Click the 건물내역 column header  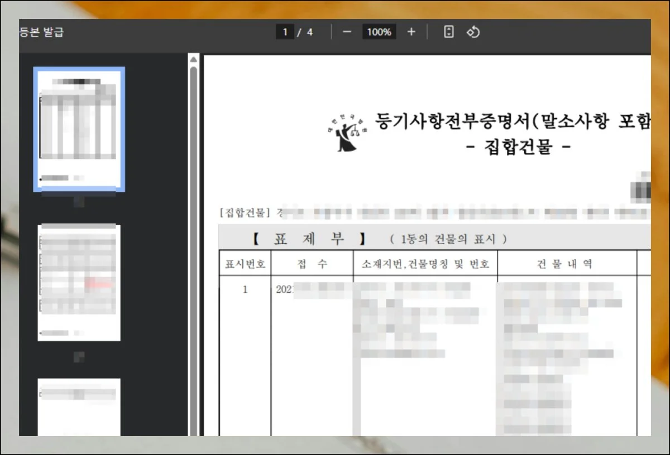567,264
